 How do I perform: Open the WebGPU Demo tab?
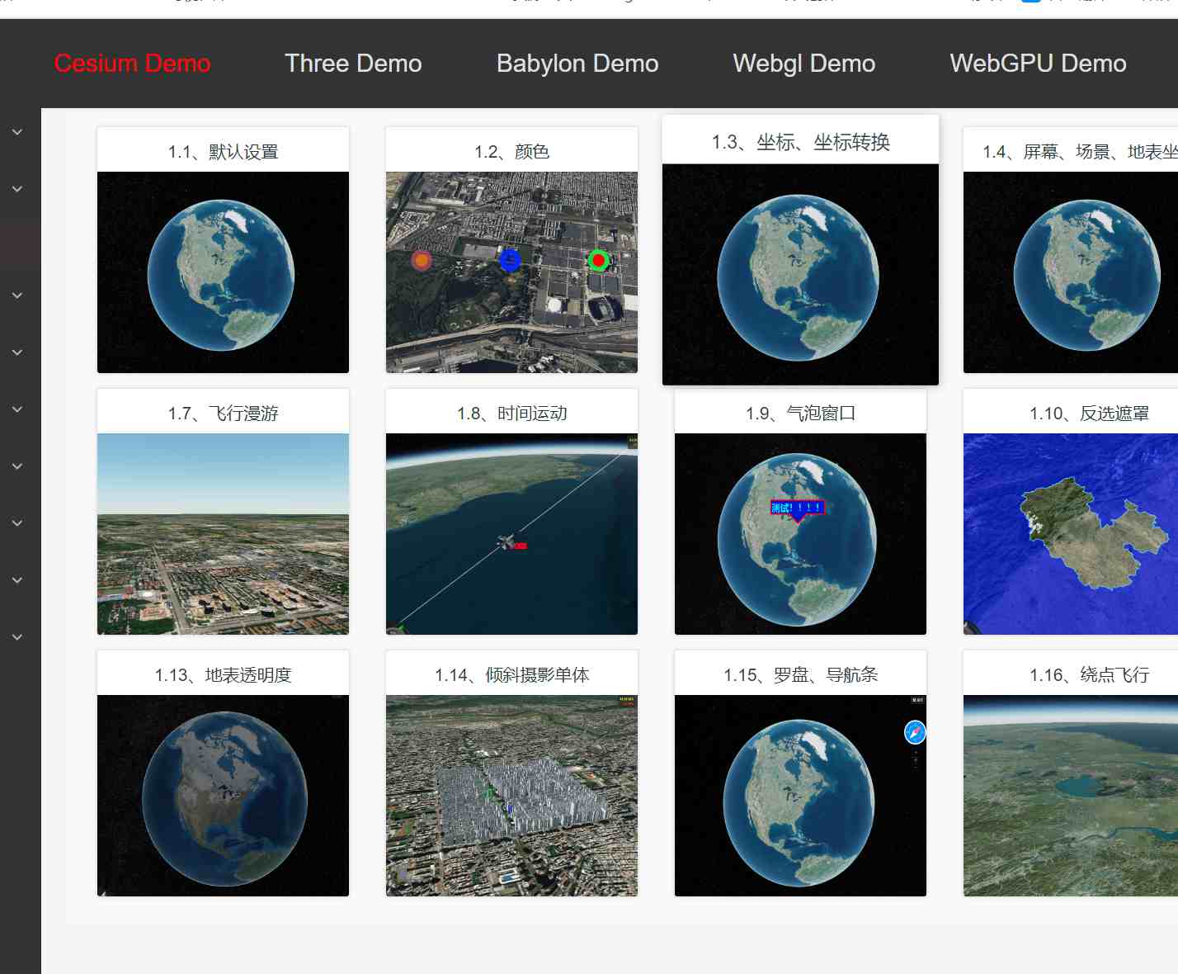(x=1037, y=64)
